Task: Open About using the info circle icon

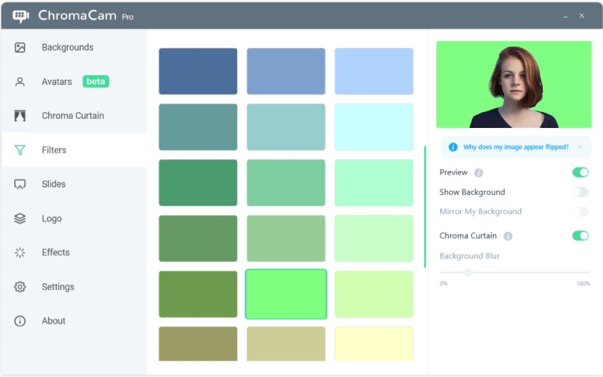Action: point(20,321)
